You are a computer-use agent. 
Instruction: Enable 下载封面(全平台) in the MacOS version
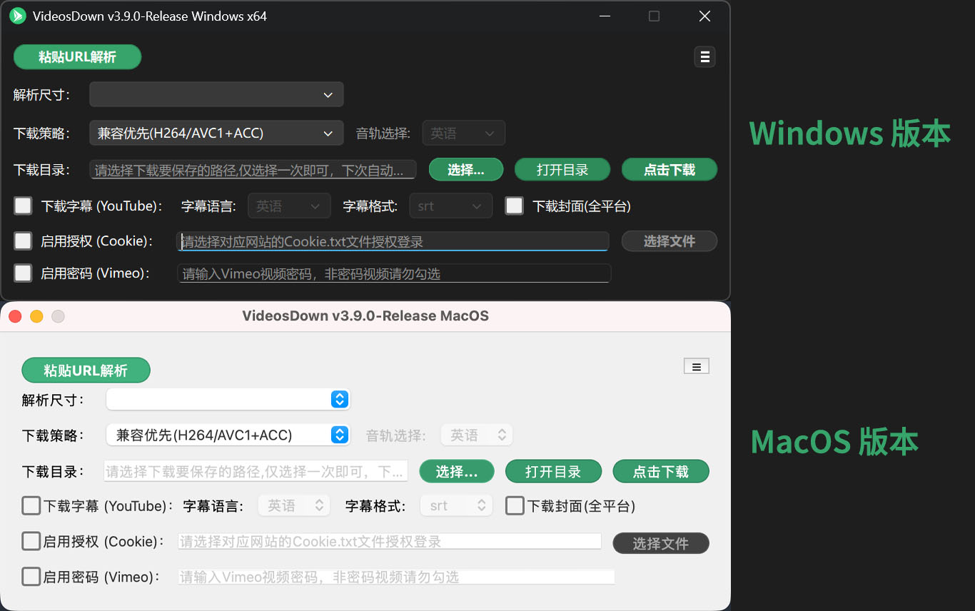tap(515, 505)
